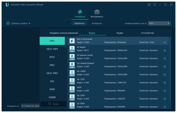Open the Инструменты toolbox icon

[x=97, y=12]
